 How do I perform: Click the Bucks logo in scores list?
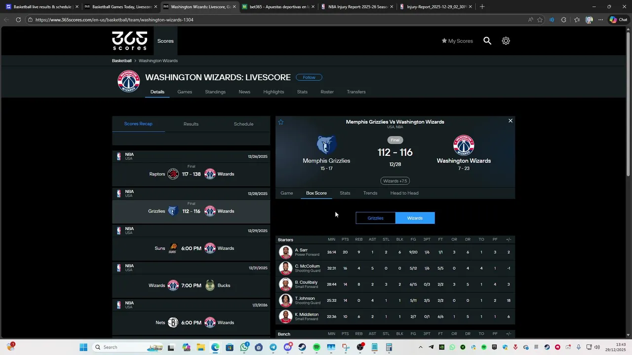[210, 285]
